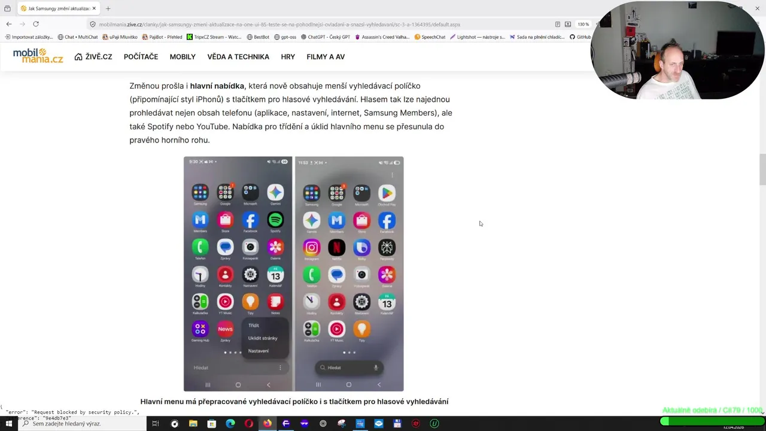Open a new browser tab
The height and width of the screenshot is (431, 766).
[x=108, y=8]
